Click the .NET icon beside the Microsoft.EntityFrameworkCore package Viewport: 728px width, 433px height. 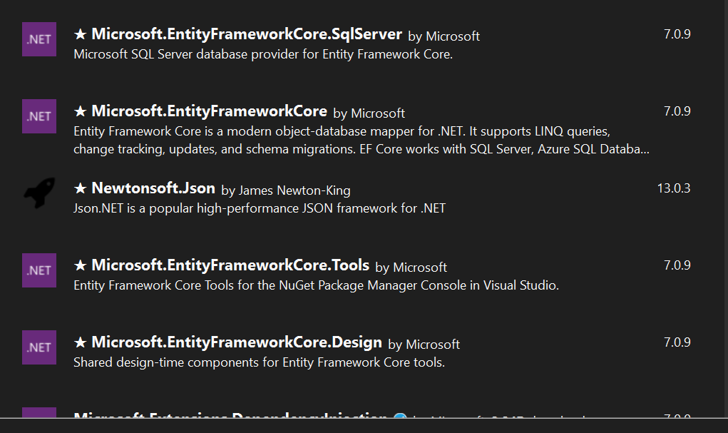(39, 116)
